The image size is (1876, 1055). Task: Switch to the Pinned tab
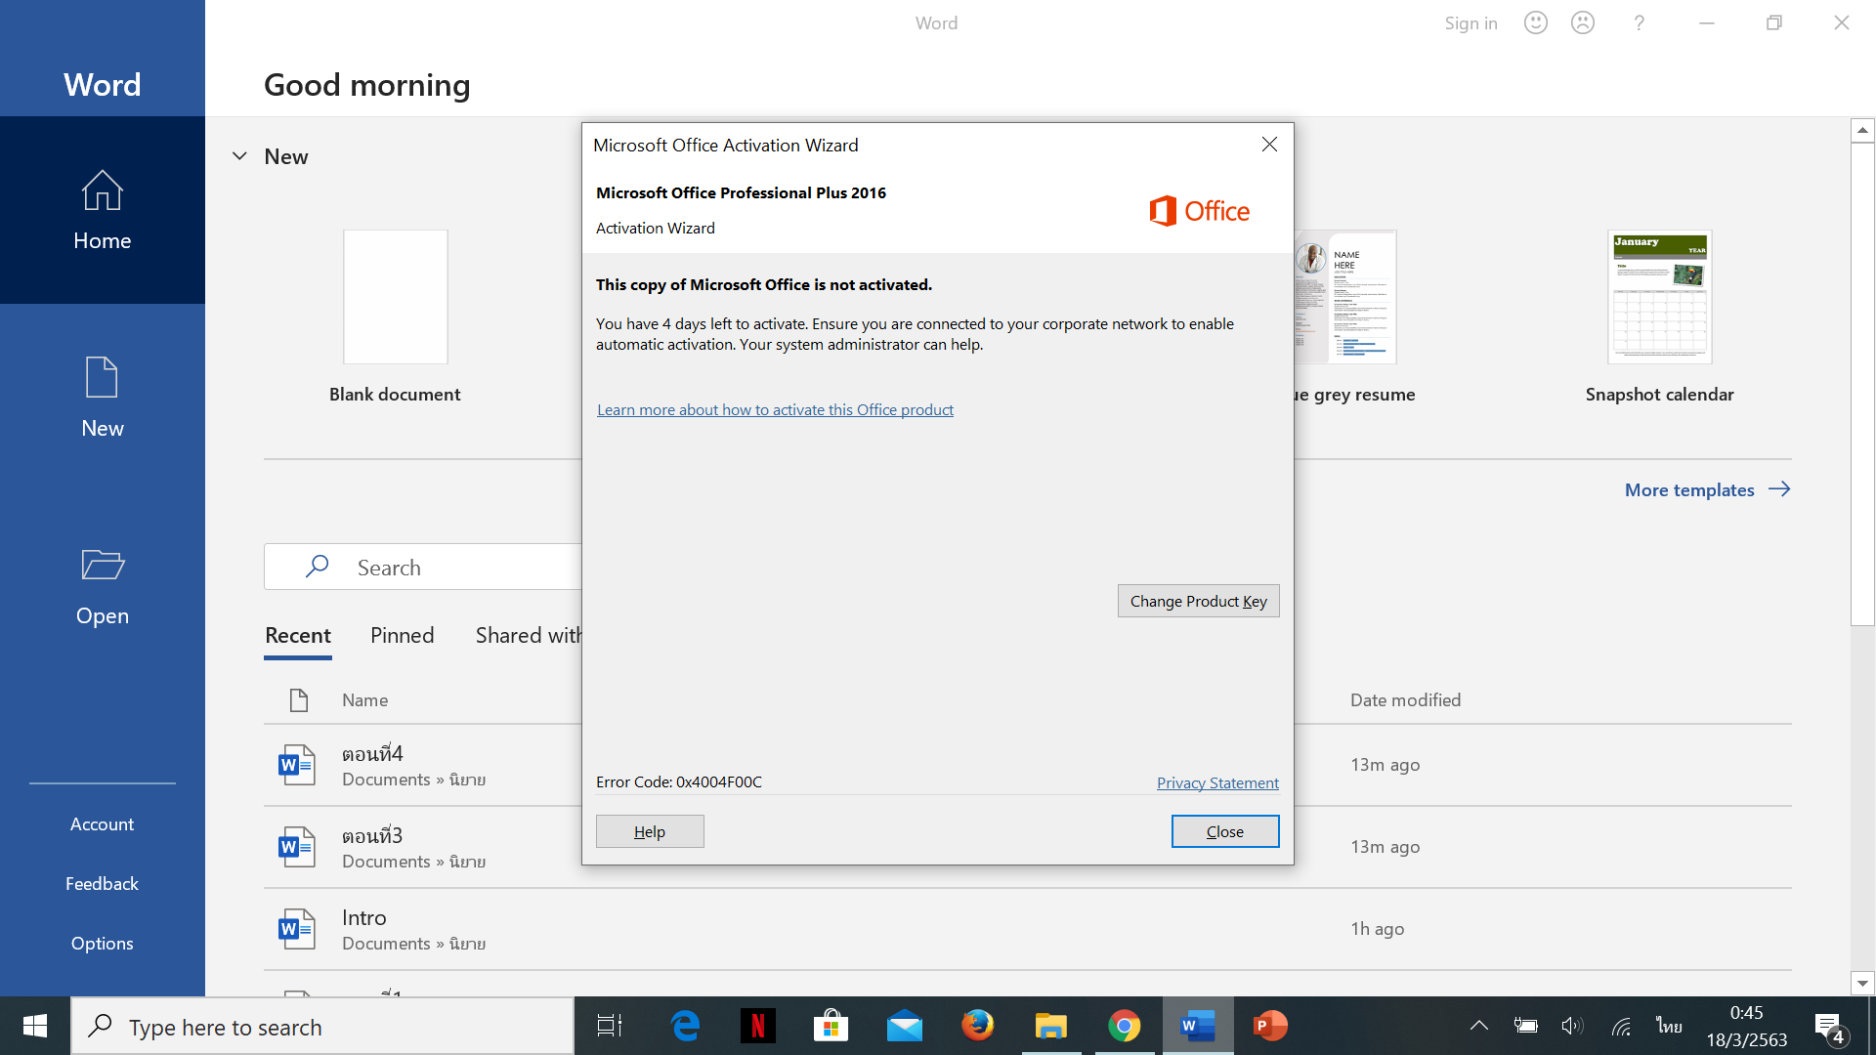click(x=402, y=635)
